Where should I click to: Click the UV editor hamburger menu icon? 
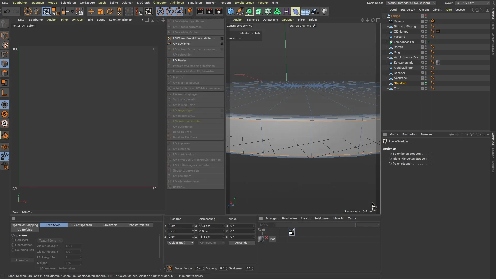(x=14, y=20)
